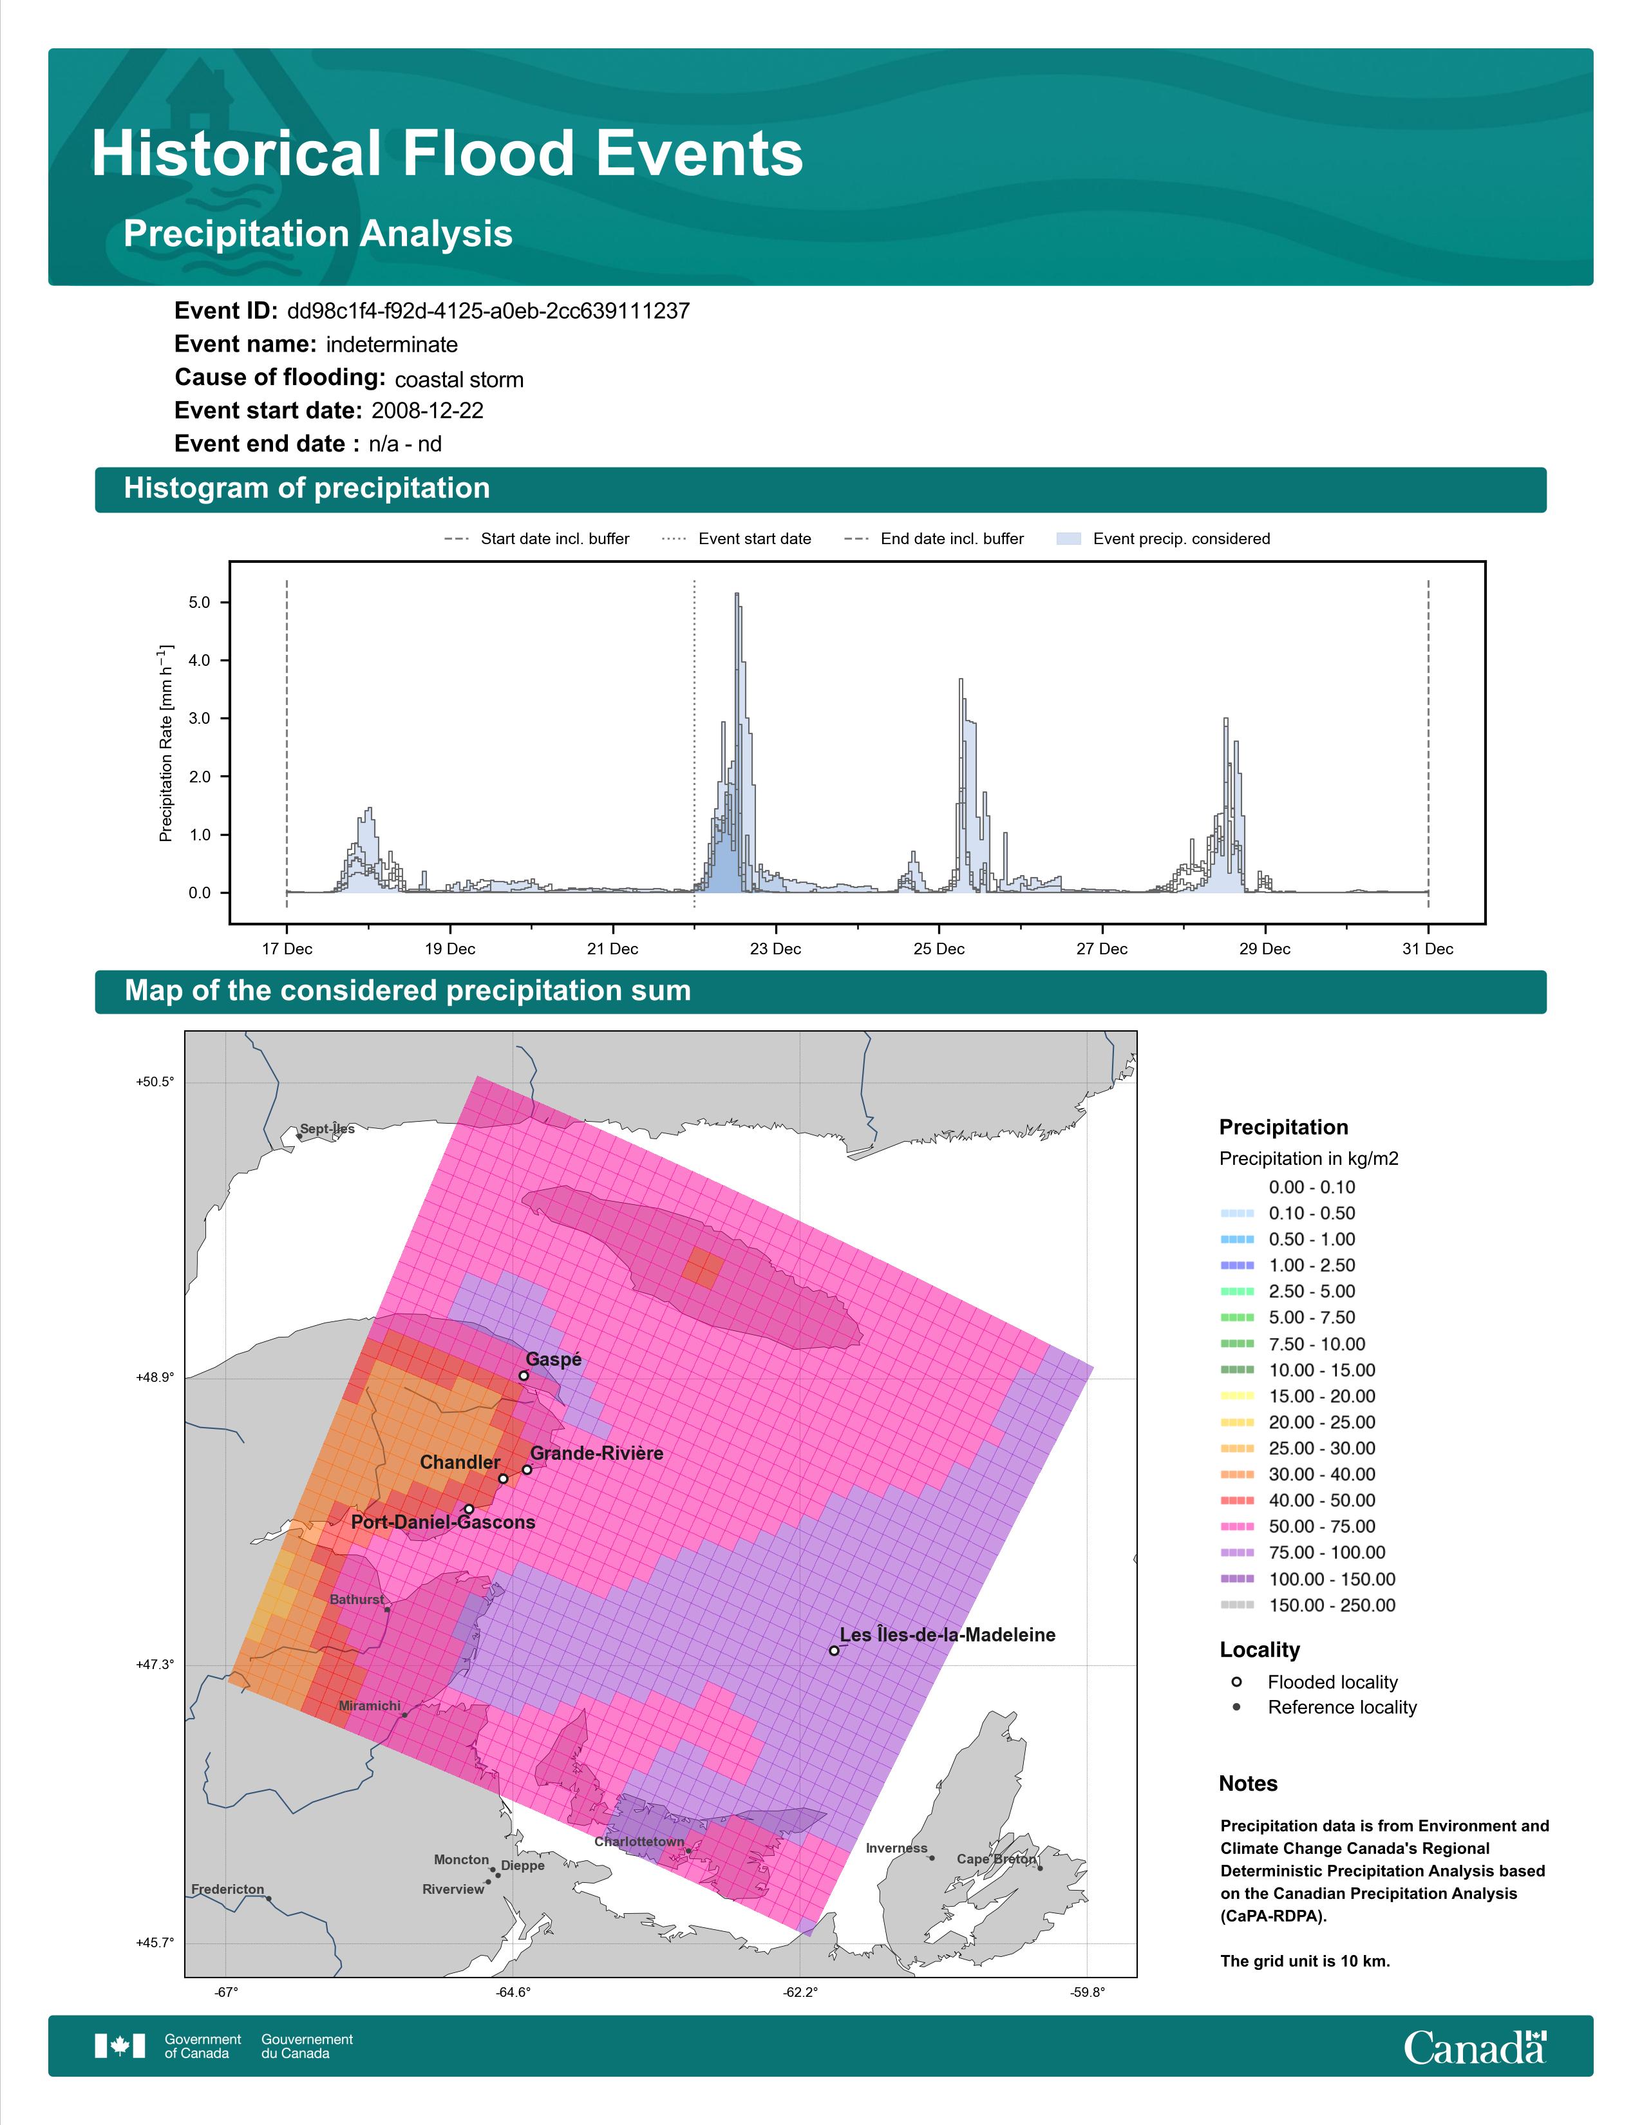Click the '19 Dec' axis tick label
Image resolution: width=1642 pixels, height=2125 pixels.
click(449, 949)
